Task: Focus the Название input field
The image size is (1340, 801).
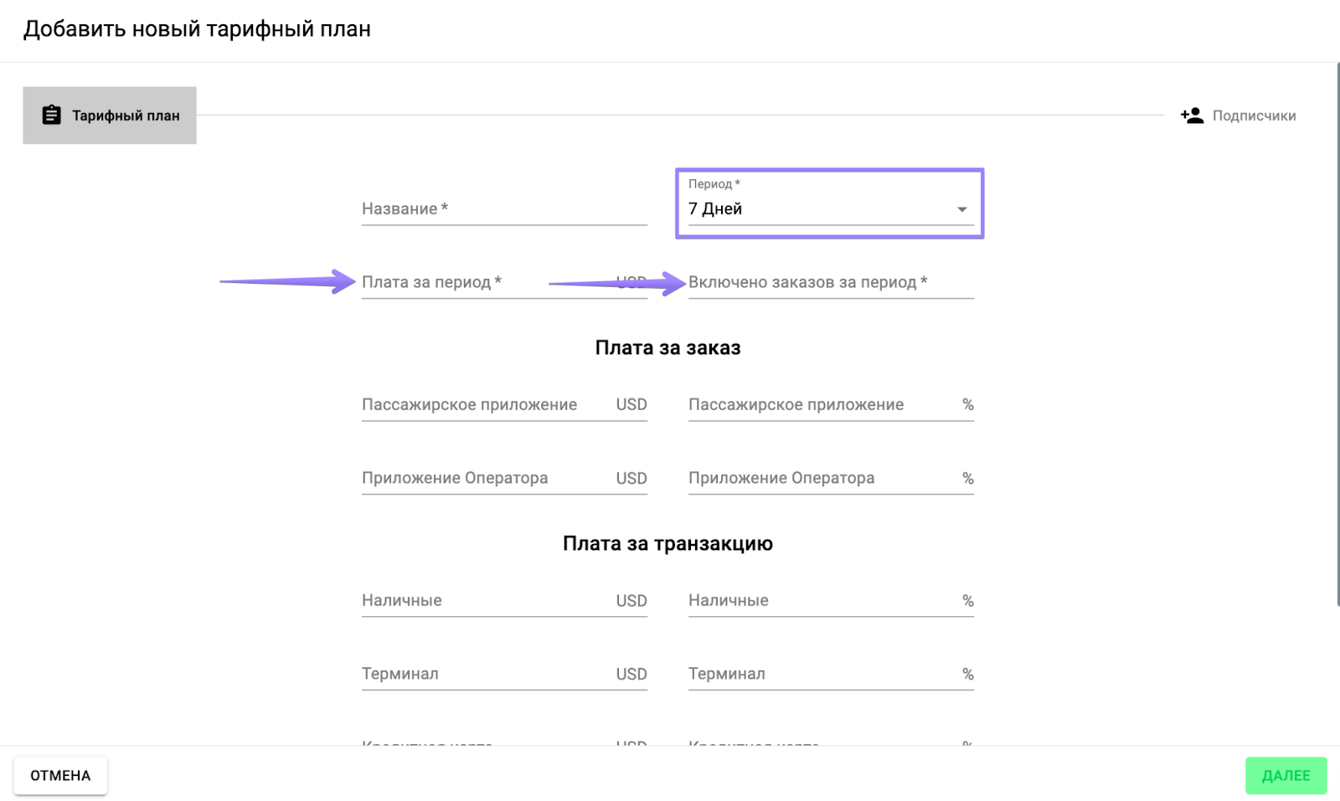Action: [x=503, y=209]
